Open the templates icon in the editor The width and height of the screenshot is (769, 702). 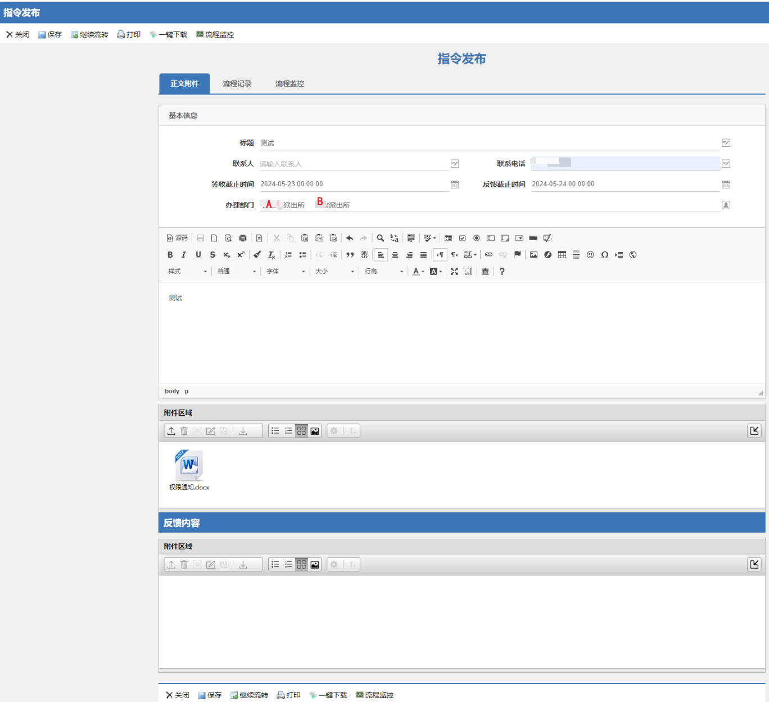click(x=259, y=238)
